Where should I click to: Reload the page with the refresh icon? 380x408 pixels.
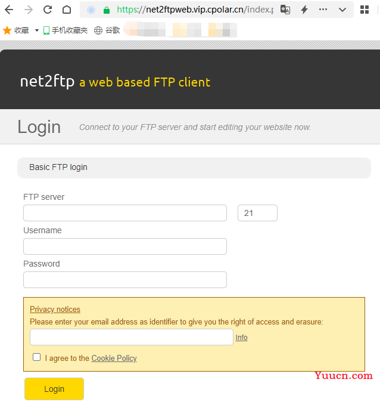48,10
